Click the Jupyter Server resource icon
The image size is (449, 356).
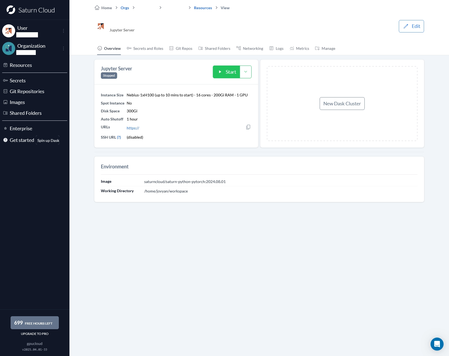coord(101,26)
